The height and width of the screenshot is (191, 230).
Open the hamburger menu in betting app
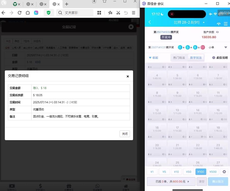[x=225, y=24]
